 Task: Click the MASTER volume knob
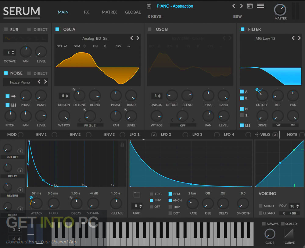point(280,9)
